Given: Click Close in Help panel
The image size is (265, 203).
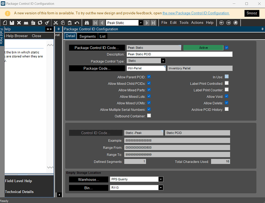Looking at the screenshot, I should tap(36, 36).
